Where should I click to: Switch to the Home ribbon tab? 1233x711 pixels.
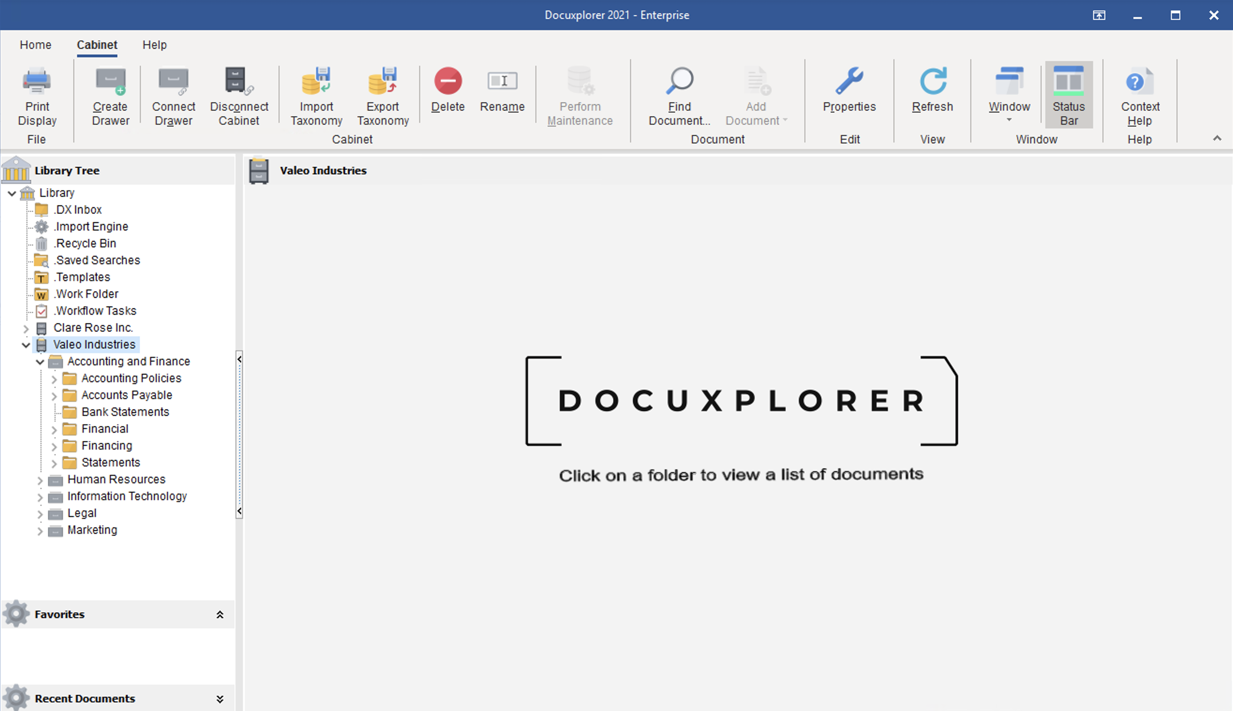36,45
